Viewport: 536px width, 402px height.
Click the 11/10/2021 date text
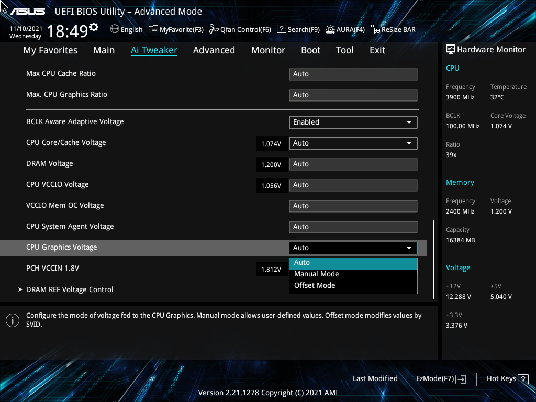(x=26, y=29)
